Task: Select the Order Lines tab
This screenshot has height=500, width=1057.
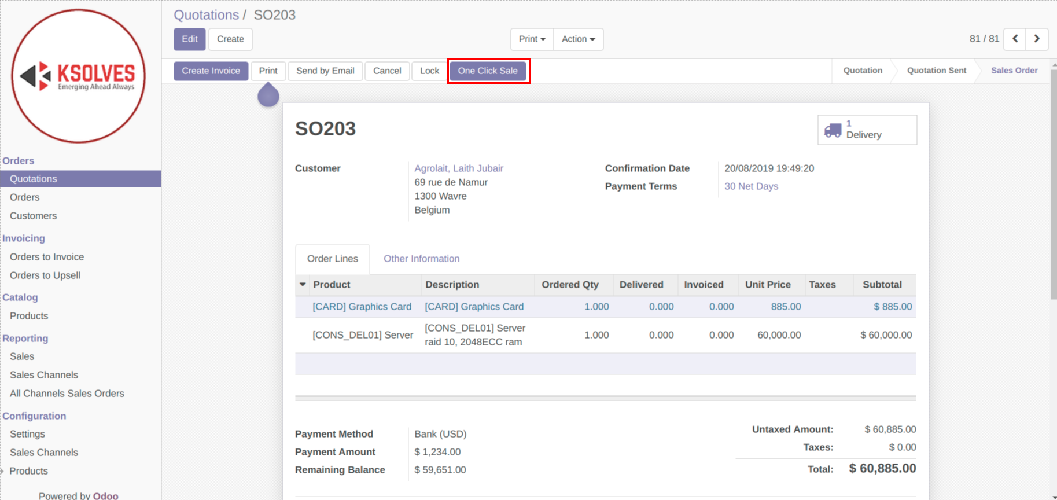Action: 332,259
